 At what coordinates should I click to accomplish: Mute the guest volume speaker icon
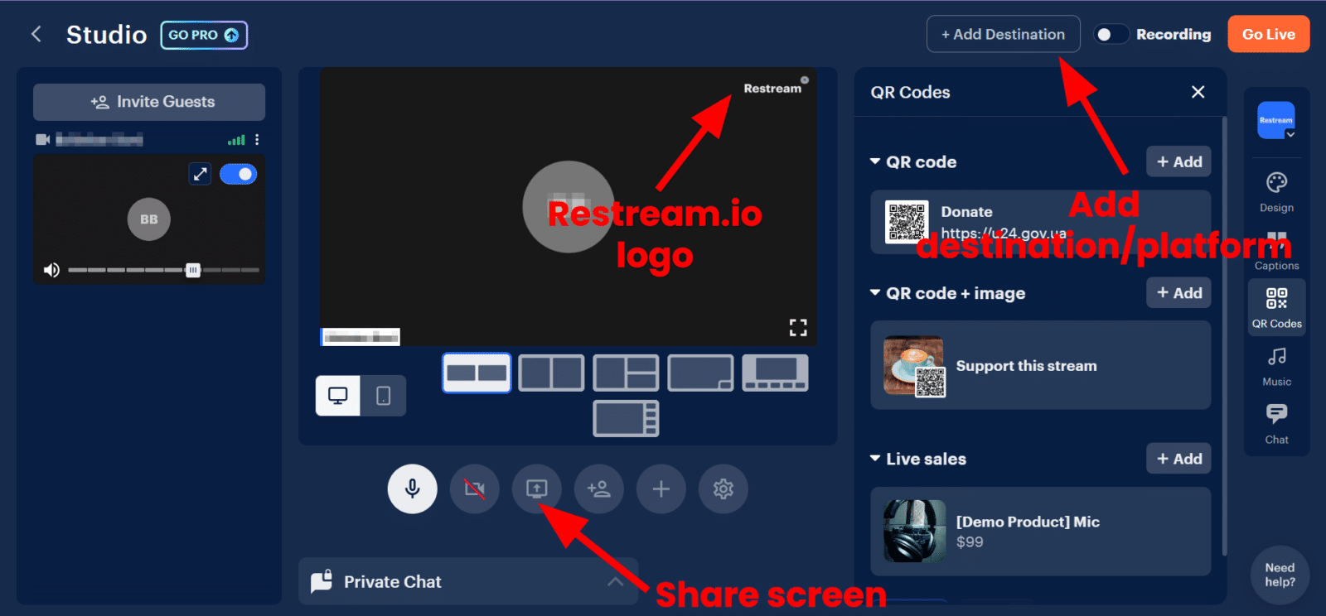point(51,270)
